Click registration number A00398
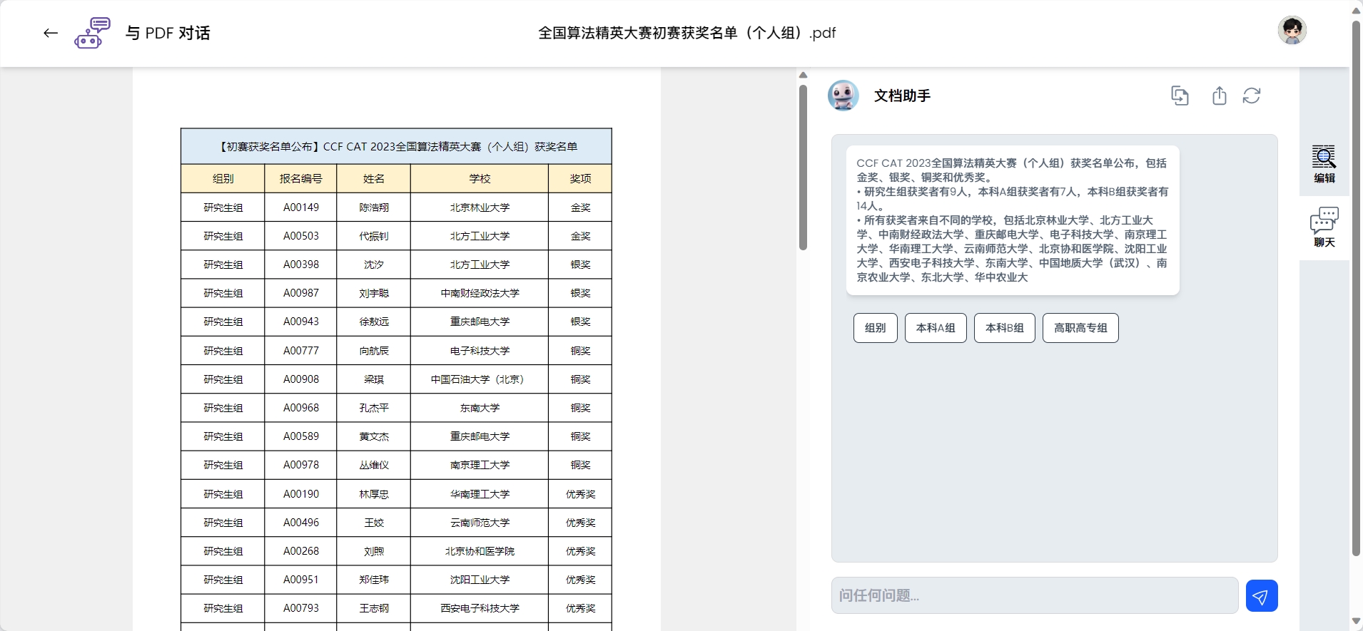Image resolution: width=1363 pixels, height=631 pixels. (x=300, y=265)
